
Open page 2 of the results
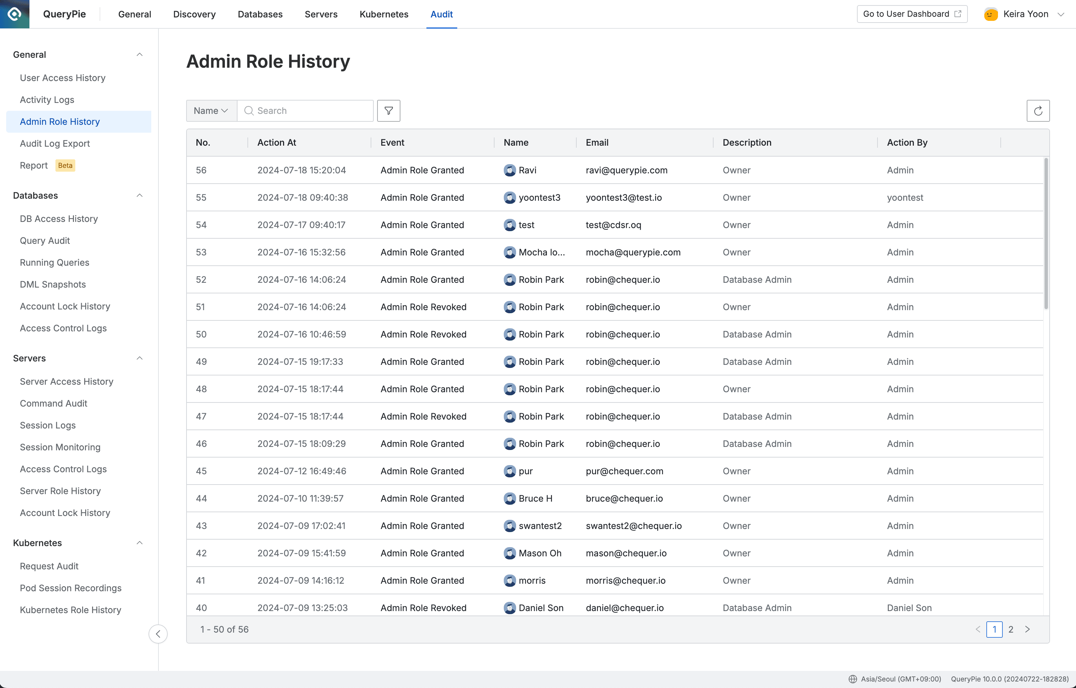click(x=1012, y=629)
